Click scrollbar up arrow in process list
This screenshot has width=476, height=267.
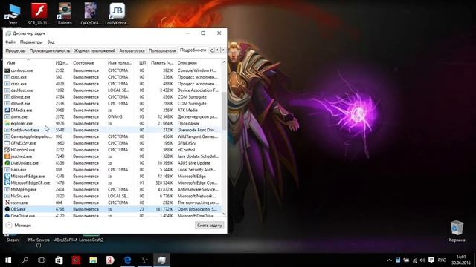[224, 62]
